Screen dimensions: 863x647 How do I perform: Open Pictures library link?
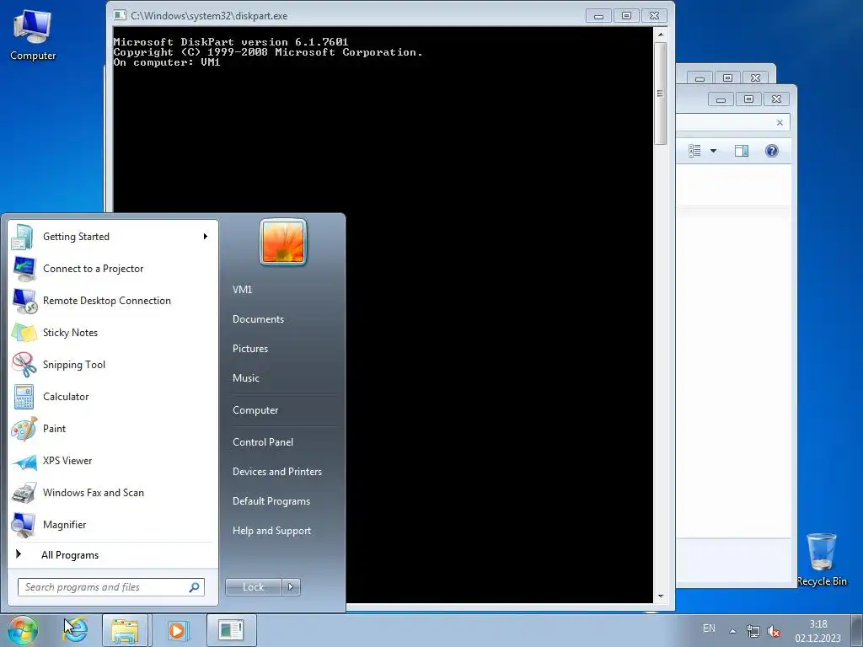tap(249, 349)
